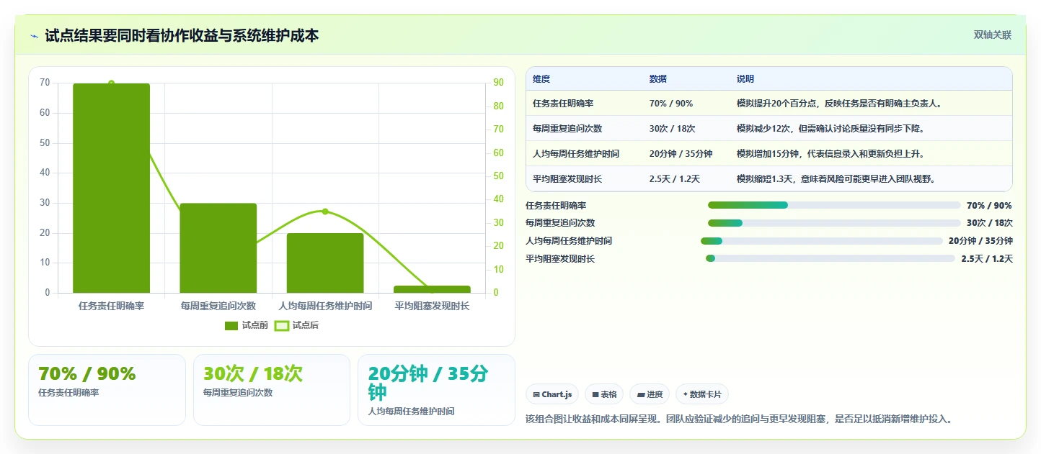Click the 30次 / 18次 data card

point(272,389)
